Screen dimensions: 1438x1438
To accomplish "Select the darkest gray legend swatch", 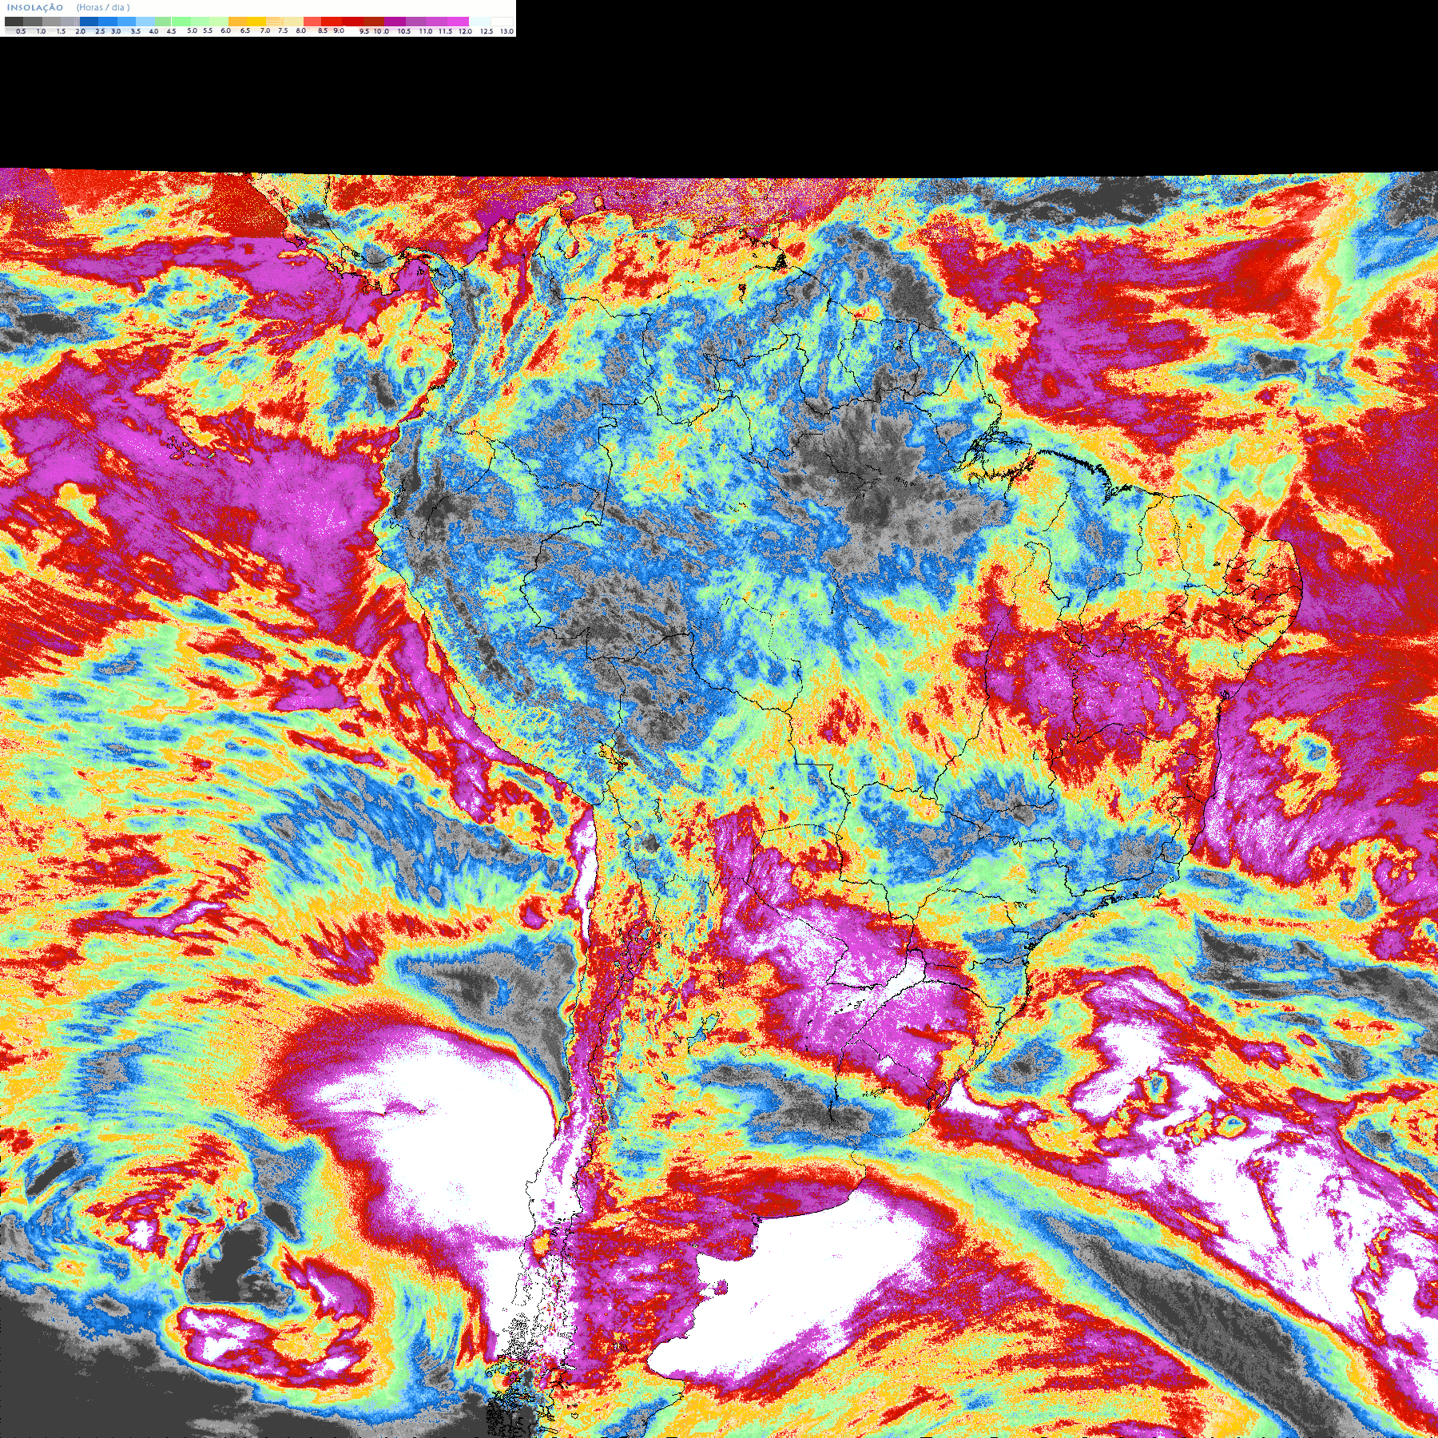I will [14, 22].
